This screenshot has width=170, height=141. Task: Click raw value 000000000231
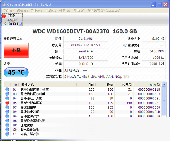click(149, 103)
